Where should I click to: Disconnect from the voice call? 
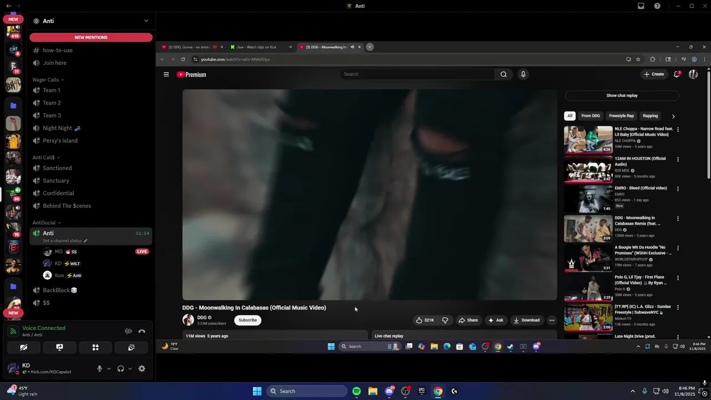[x=142, y=331]
